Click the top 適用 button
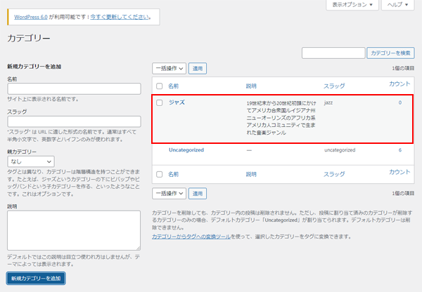This screenshot has height=292, width=422. tap(198, 69)
